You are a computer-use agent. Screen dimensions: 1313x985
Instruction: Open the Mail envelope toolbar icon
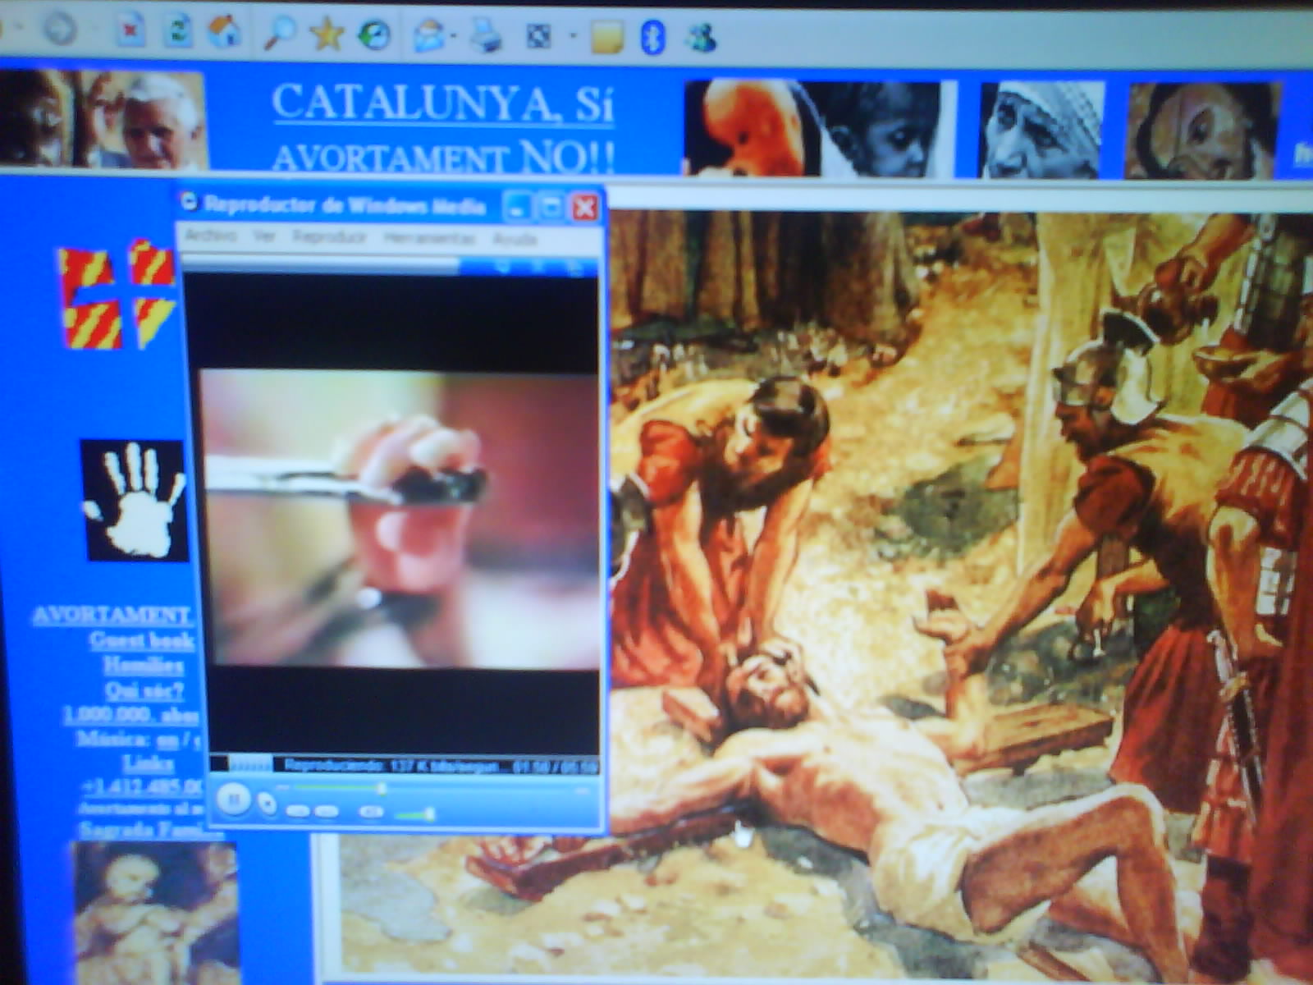(x=429, y=36)
